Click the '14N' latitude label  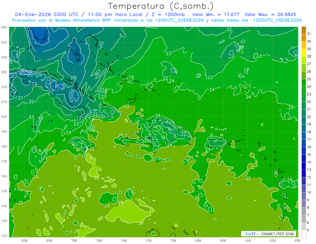(4, 206)
